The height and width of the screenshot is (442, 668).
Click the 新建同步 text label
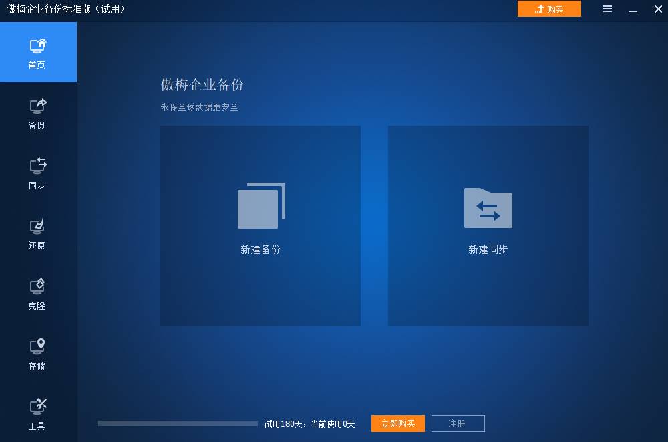pyautogui.click(x=488, y=249)
